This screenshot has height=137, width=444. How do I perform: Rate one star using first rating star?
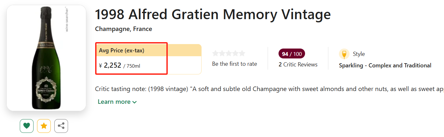pos(216,53)
